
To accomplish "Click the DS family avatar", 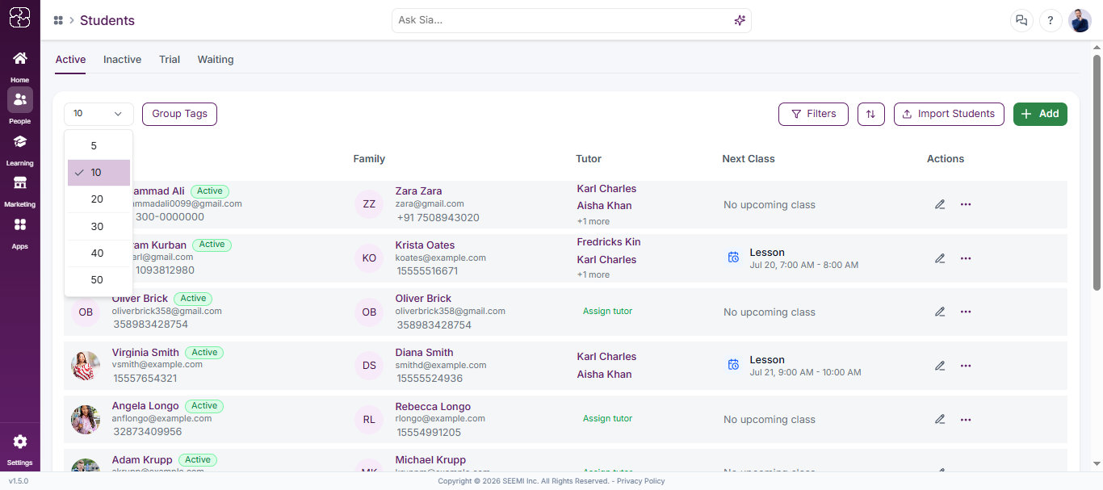I will click(369, 366).
